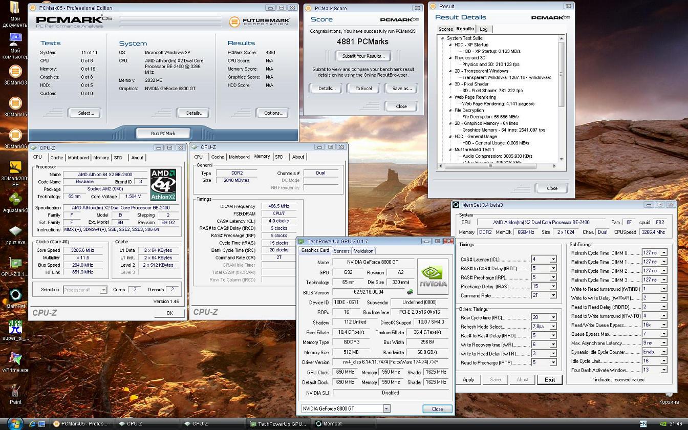Click the NVIDIA system tray icon

(x=663, y=424)
